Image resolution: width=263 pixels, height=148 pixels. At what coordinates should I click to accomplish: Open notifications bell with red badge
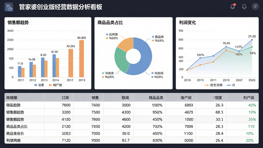(233, 6)
